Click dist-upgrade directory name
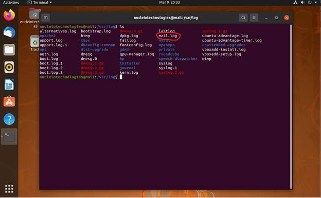The width and height of the screenshot is (321, 198). (x=94, y=49)
